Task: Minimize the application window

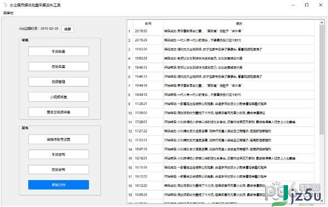Action: [293, 5]
